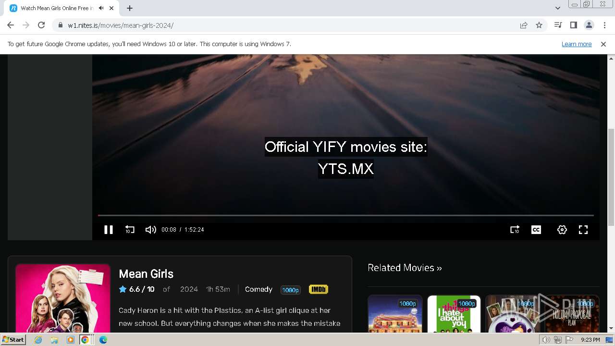
Task: Mute the tab audio icon
Action: tap(101, 8)
